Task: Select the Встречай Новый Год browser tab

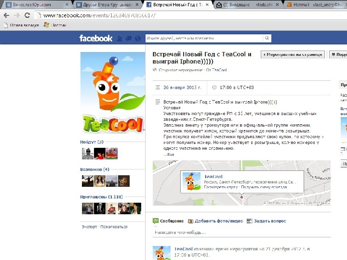Action: (x=178, y=4)
